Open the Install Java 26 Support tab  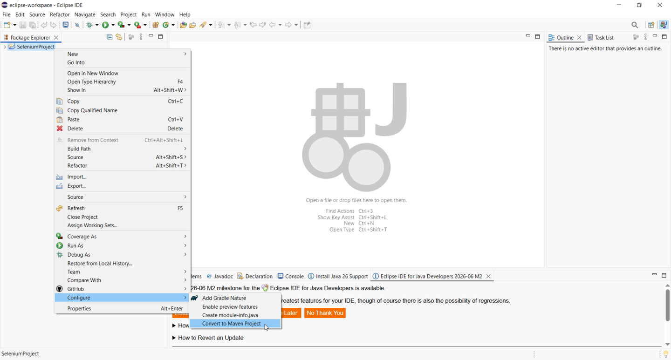pyautogui.click(x=338, y=276)
